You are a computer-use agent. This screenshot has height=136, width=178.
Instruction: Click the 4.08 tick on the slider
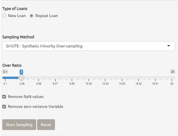point(39,78)
